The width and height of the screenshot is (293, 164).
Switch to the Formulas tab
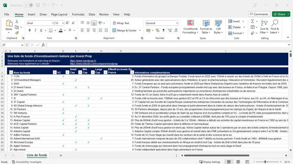click(x=78, y=14)
